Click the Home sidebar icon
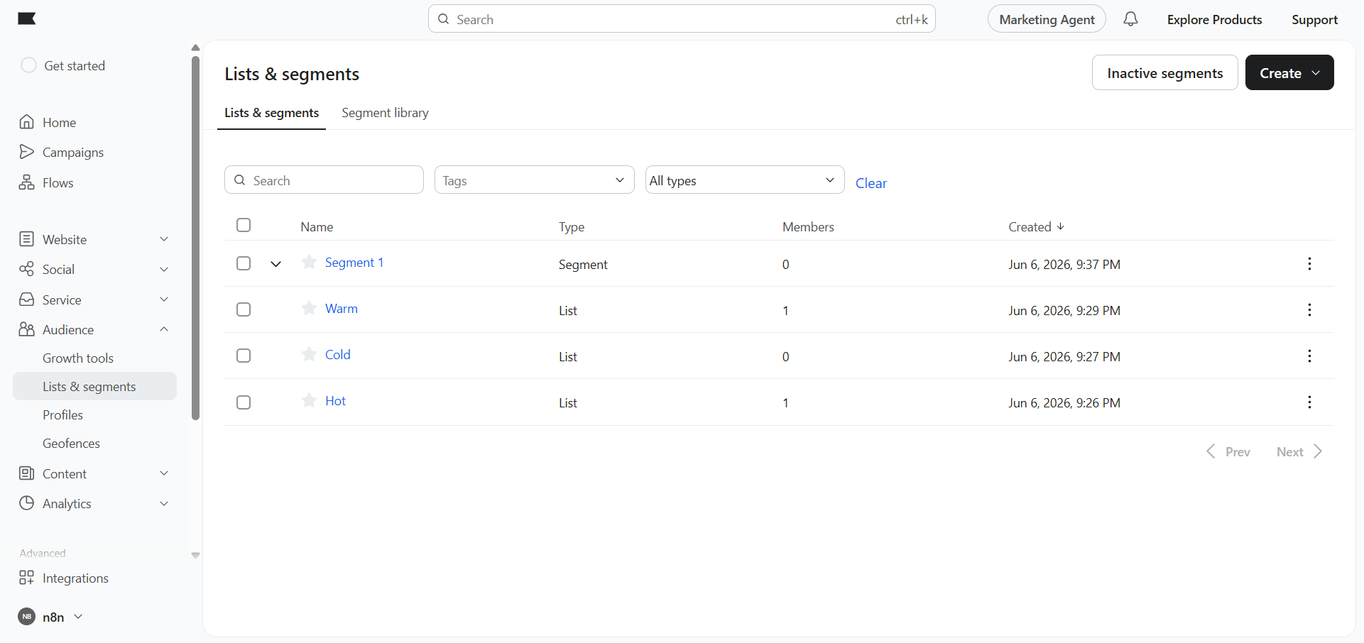 [27, 122]
